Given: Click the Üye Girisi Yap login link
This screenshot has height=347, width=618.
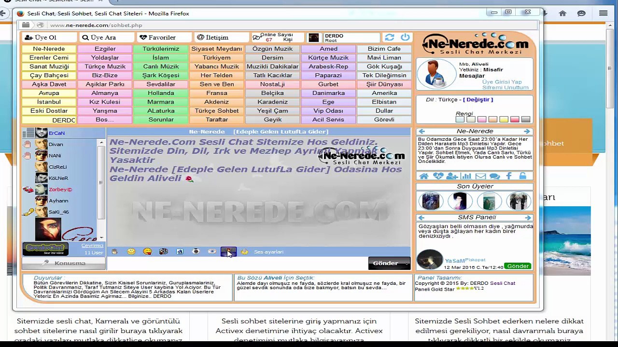Looking at the screenshot, I should coord(502,82).
